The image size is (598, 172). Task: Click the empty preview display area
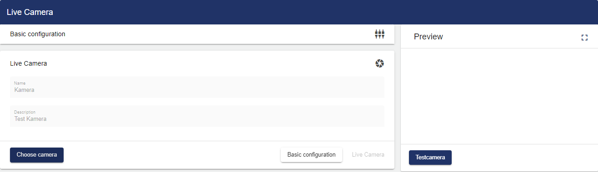tap(499, 96)
